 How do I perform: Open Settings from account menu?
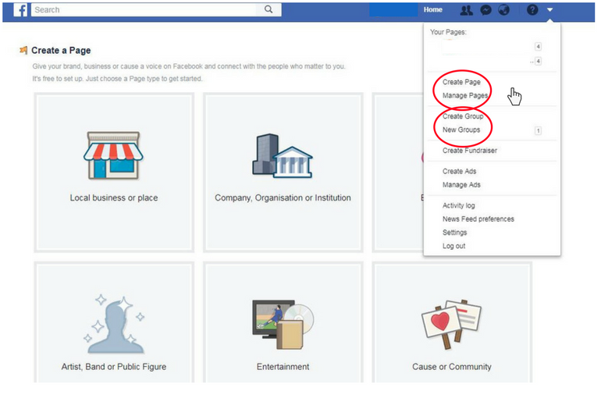[x=454, y=233]
